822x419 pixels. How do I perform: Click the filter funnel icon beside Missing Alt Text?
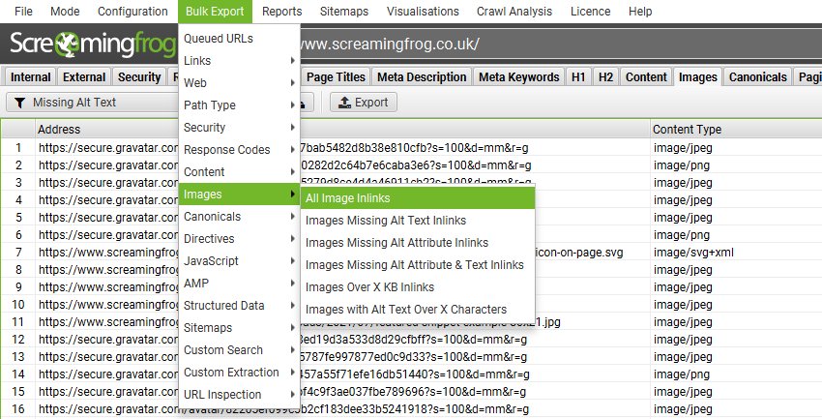click(20, 103)
